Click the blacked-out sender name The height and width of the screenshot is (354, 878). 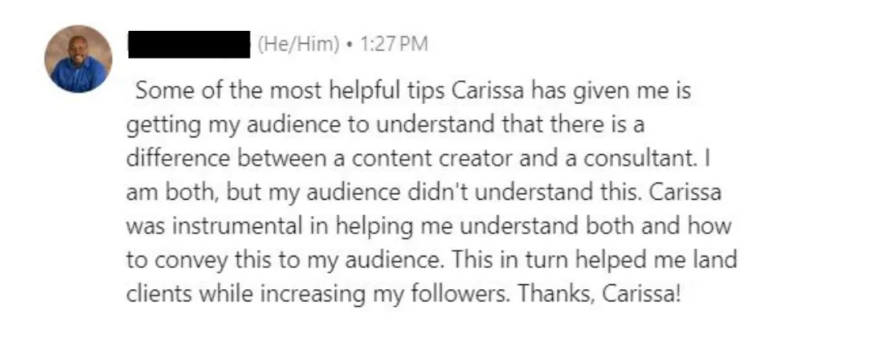click(x=189, y=44)
